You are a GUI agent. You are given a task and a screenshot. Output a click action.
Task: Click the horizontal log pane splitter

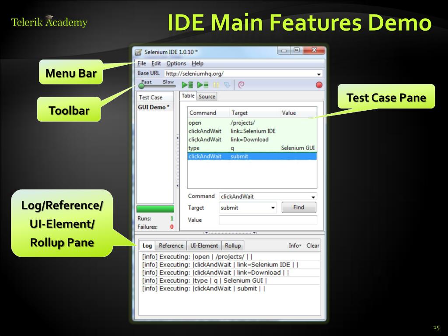click(230, 233)
